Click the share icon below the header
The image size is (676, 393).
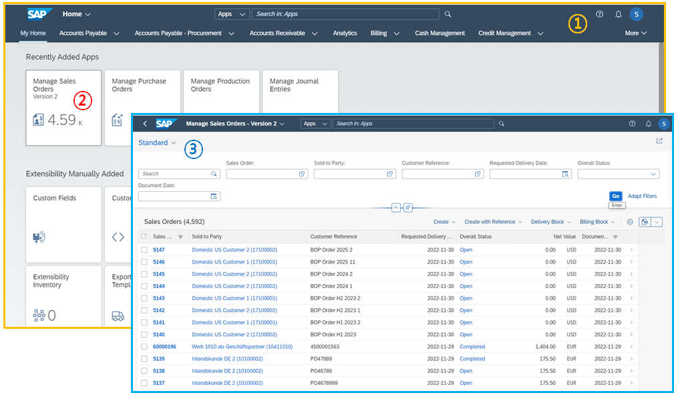tap(659, 141)
